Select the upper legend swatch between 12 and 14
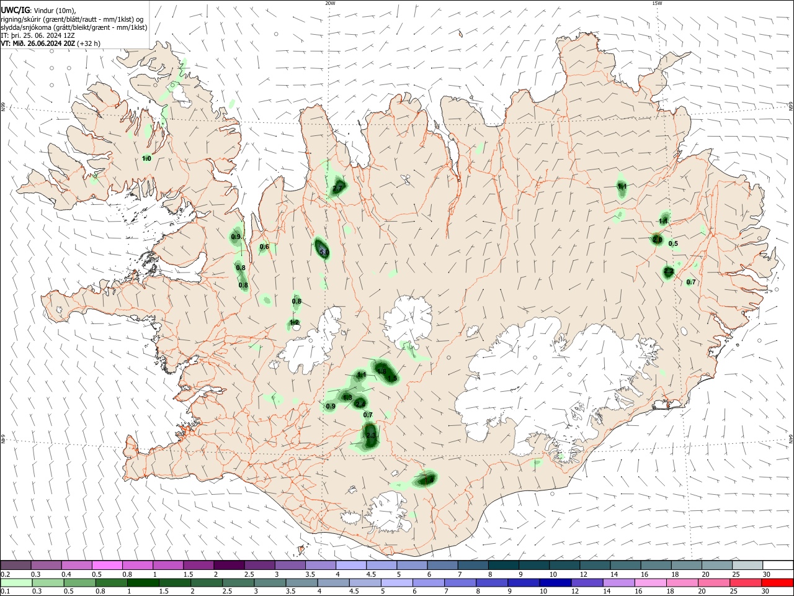Viewport: 794px width, 596px height. (x=595, y=566)
